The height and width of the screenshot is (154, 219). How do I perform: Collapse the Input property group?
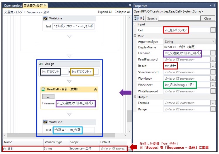click(135, 24)
